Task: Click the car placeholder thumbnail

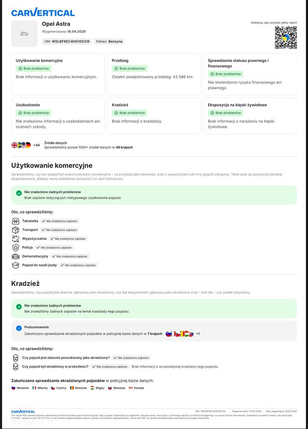Action: click(24, 33)
